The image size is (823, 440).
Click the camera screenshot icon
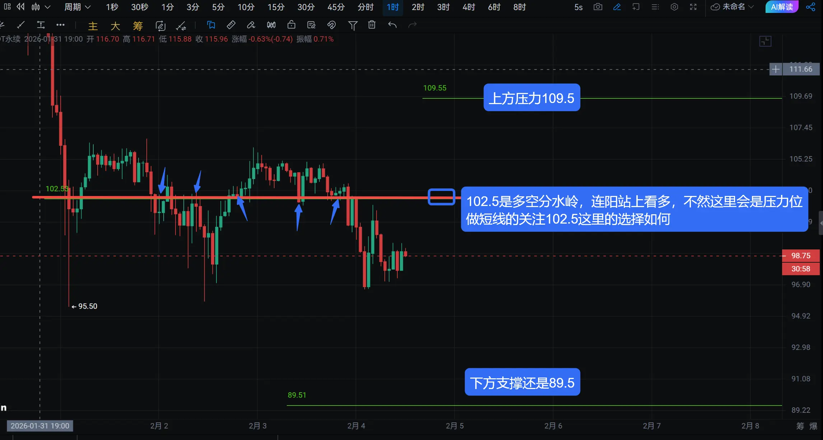point(598,7)
